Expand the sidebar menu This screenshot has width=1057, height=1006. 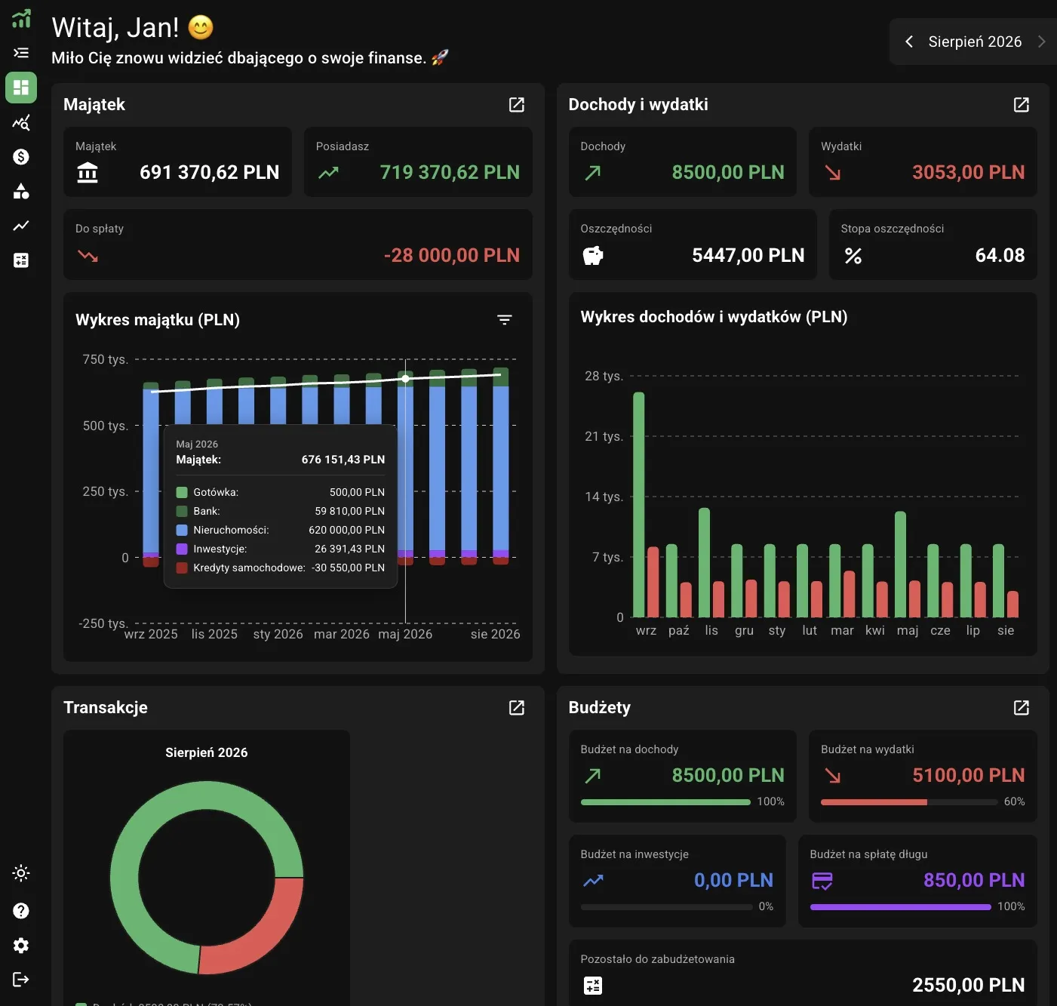coord(21,53)
